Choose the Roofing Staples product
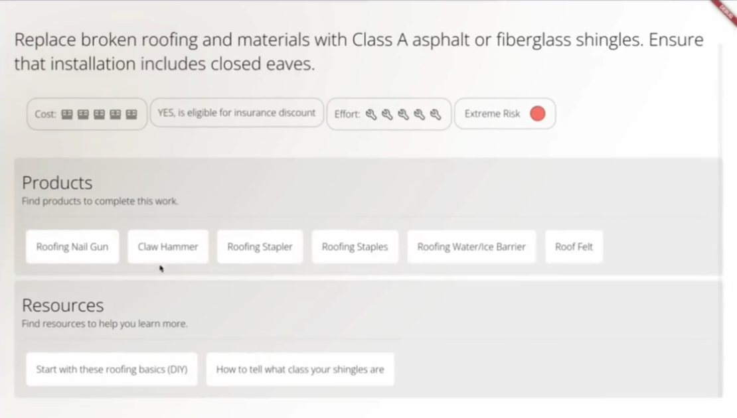Viewport: 737px width, 418px height. (355, 247)
